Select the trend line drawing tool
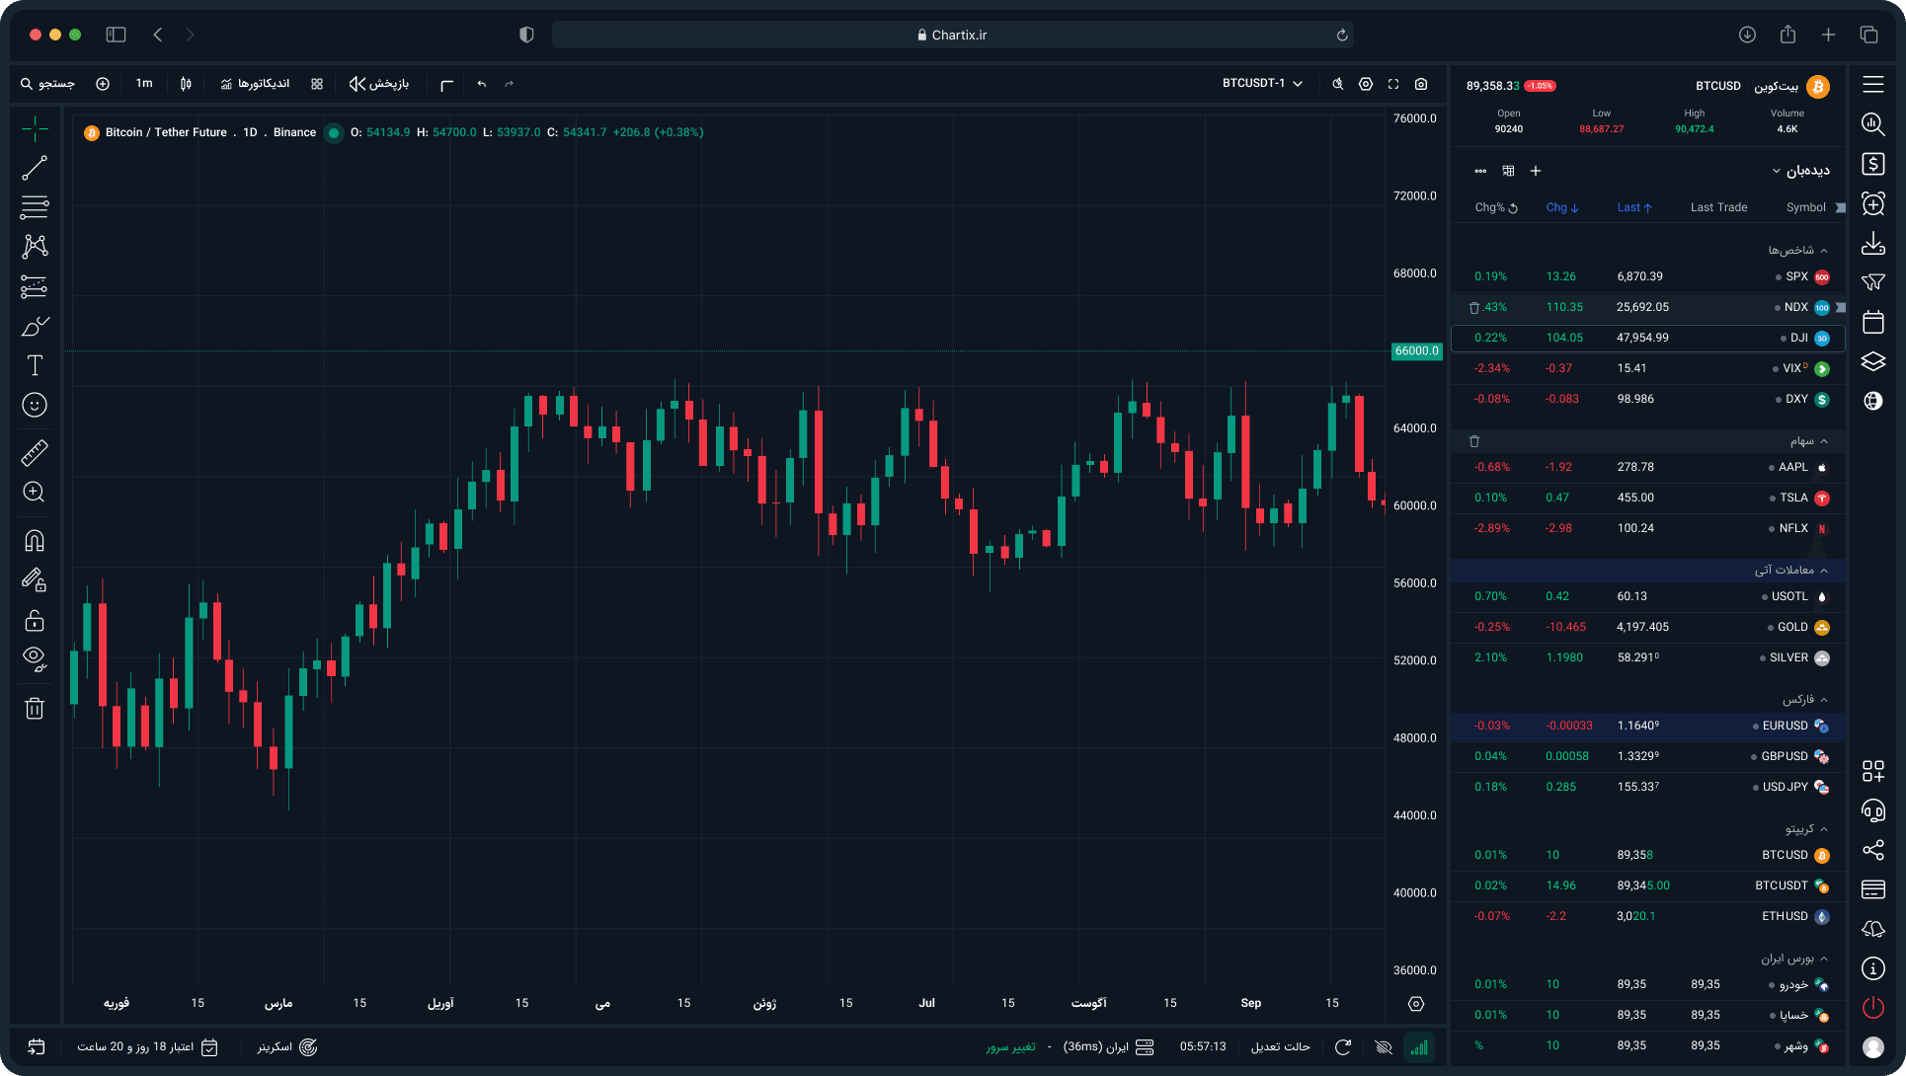This screenshot has height=1076, width=1906. click(x=35, y=168)
